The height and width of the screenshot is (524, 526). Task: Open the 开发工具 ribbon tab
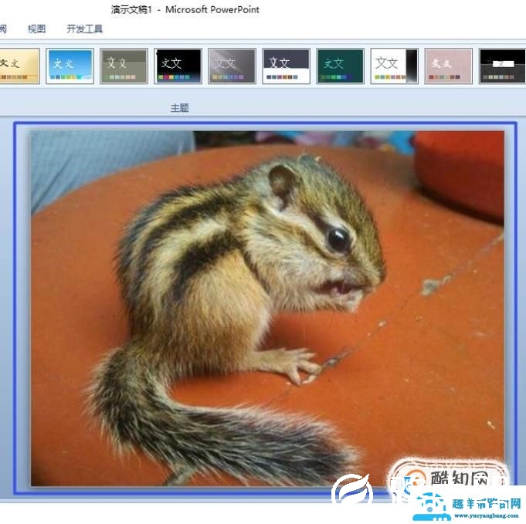[x=84, y=29]
